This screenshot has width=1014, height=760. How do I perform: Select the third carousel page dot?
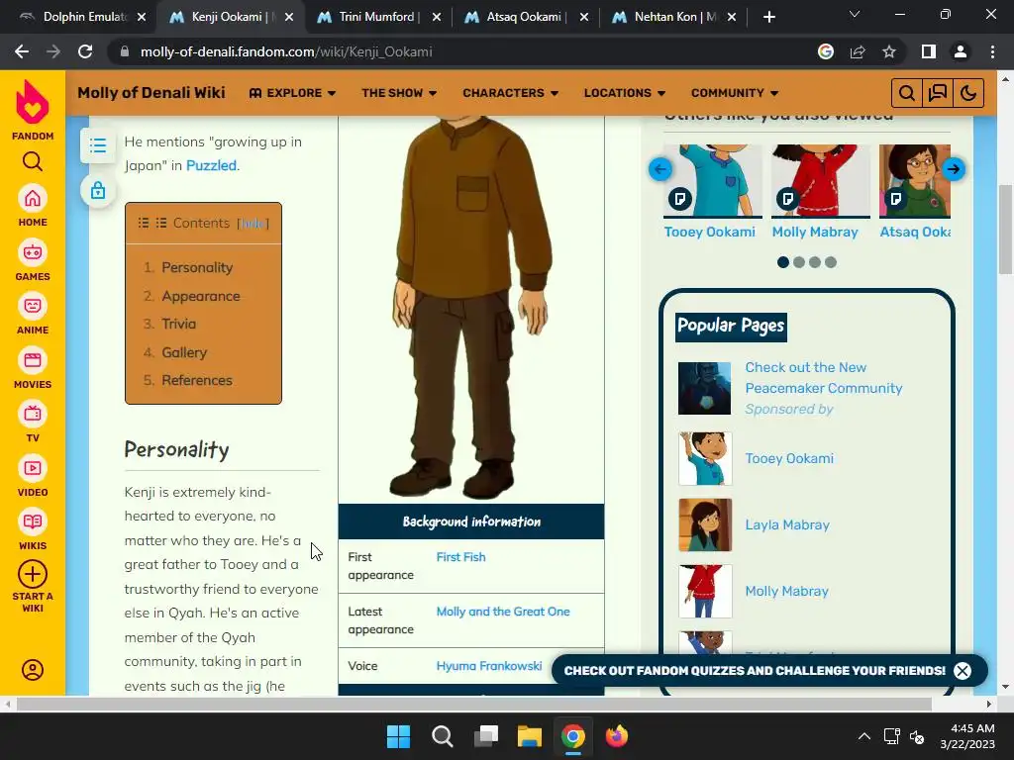(x=815, y=262)
